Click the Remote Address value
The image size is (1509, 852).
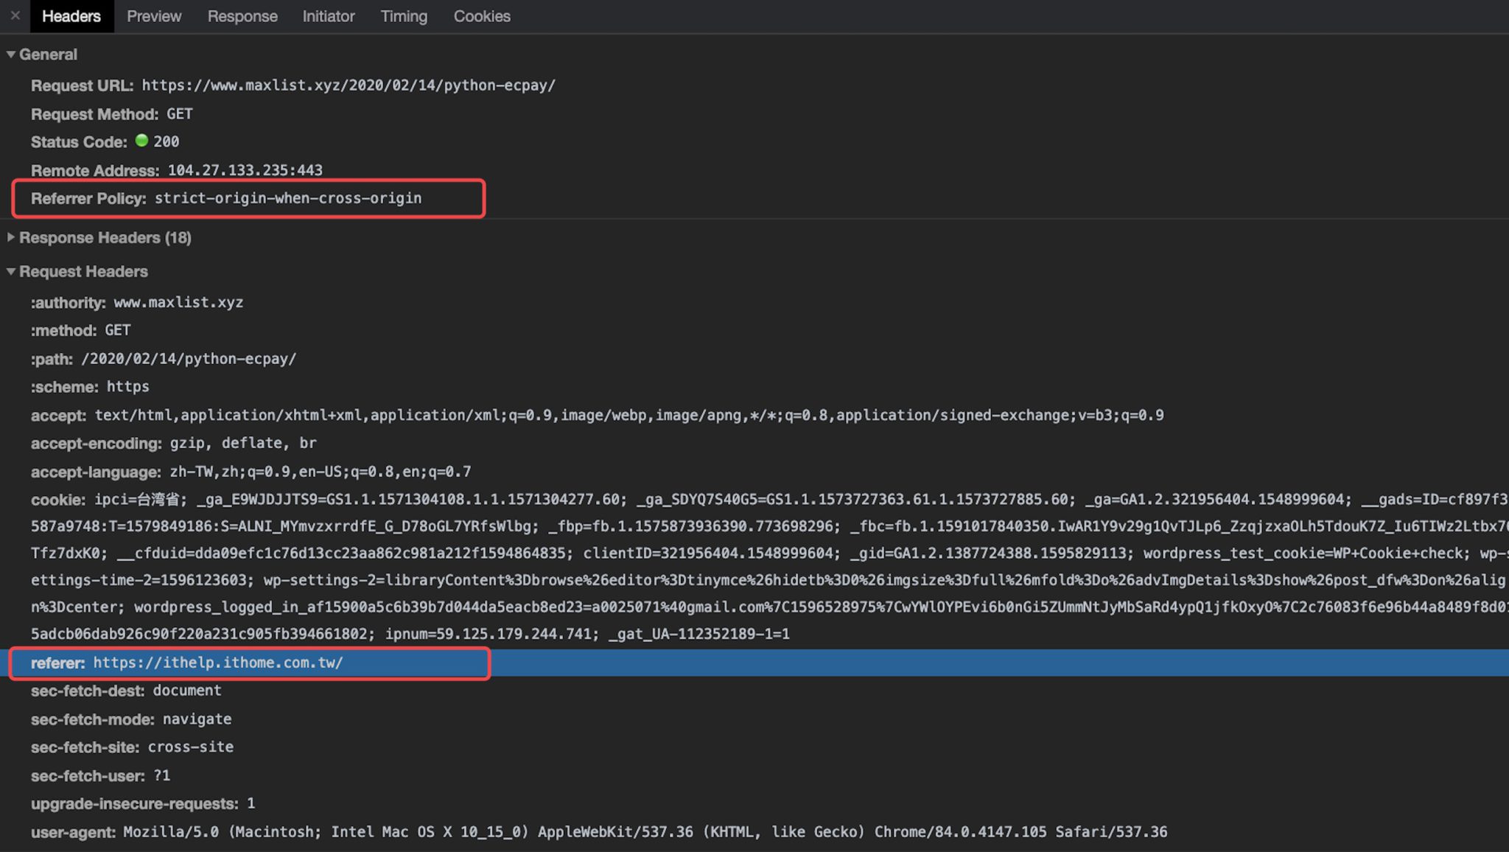(x=245, y=170)
